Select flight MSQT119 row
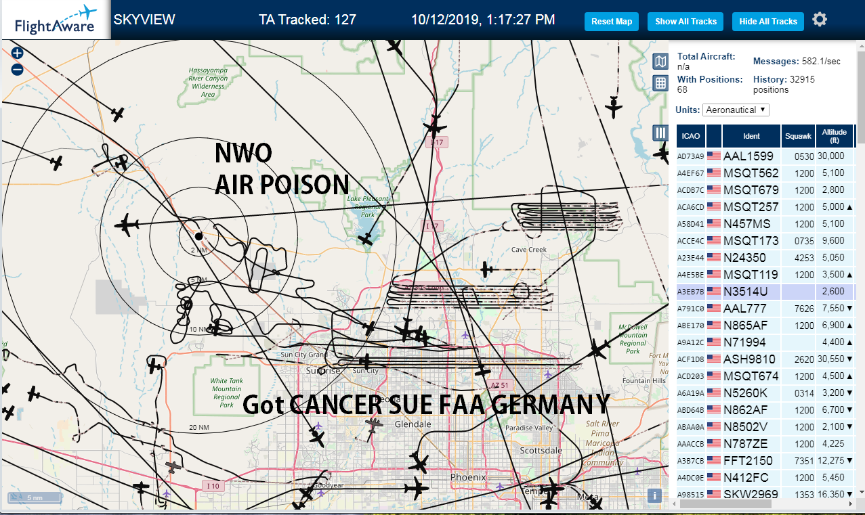This screenshot has height=515, width=865. tap(765, 275)
